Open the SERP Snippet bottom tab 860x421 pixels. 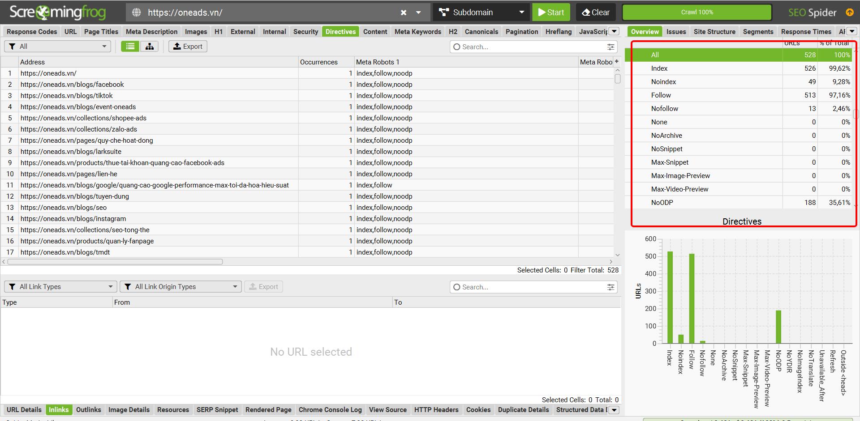coord(217,409)
